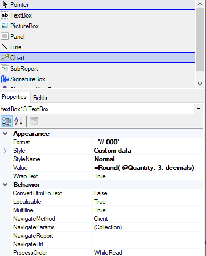Click the WrapText value True

tap(147, 176)
